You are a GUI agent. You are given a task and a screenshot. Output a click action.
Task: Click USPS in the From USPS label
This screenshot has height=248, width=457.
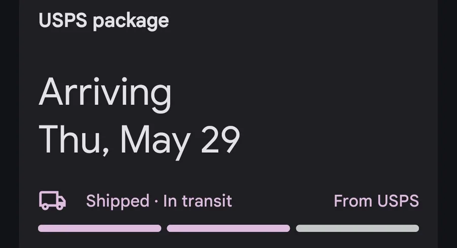tap(398, 201)
